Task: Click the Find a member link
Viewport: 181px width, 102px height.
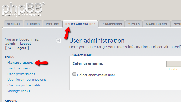Action: pyautogui.click(x=175, y=69)
